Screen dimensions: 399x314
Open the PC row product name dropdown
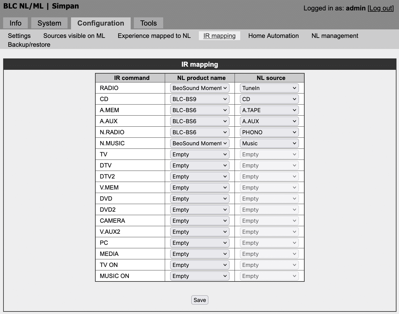[x=199, y=243]
